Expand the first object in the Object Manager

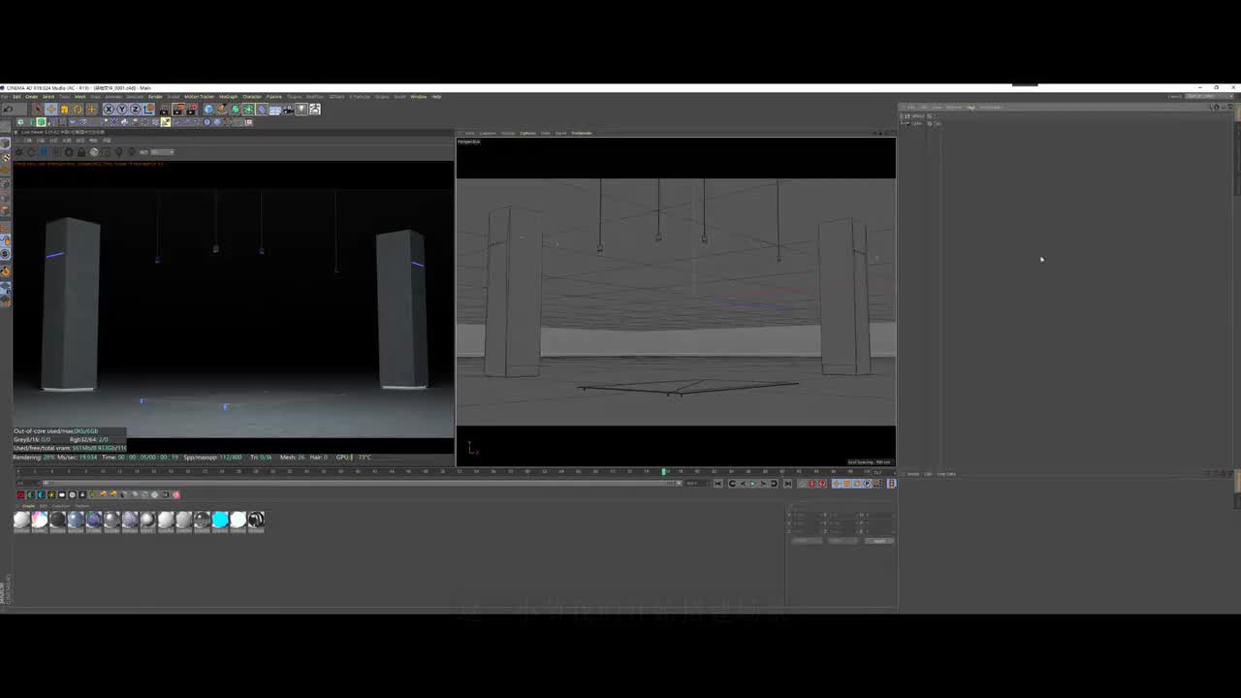[903, 116]
